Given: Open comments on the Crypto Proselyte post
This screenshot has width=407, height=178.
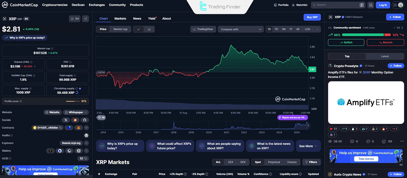Looking at the screenshot, I should (x=354, y=141).
